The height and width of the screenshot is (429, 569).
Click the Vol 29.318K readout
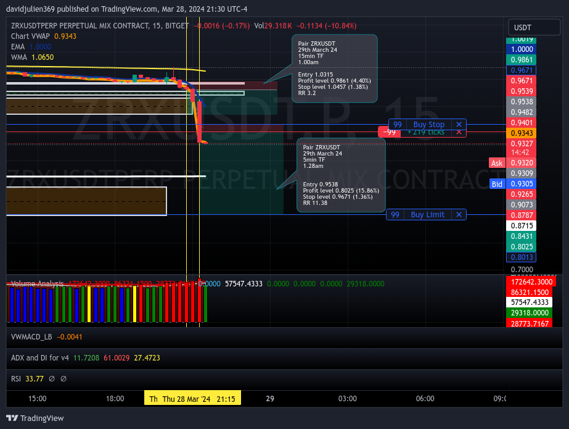point(273,26)
